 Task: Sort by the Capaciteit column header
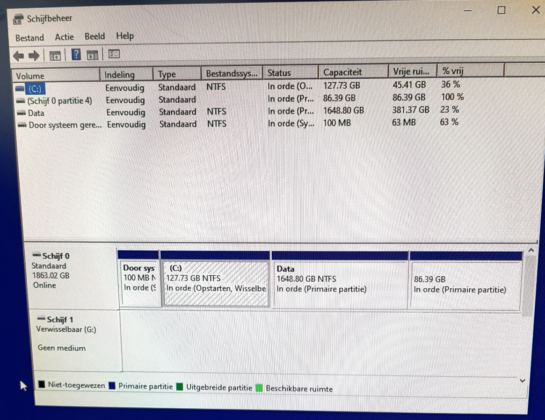tap(353, 72)
